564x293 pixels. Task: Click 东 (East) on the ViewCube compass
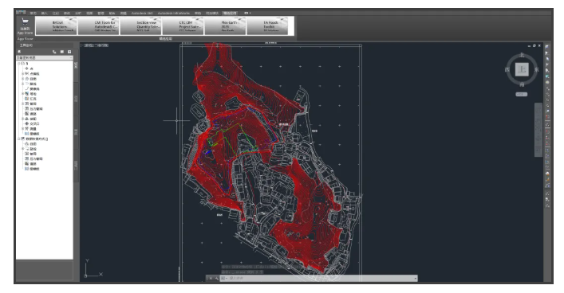(536, 69)
